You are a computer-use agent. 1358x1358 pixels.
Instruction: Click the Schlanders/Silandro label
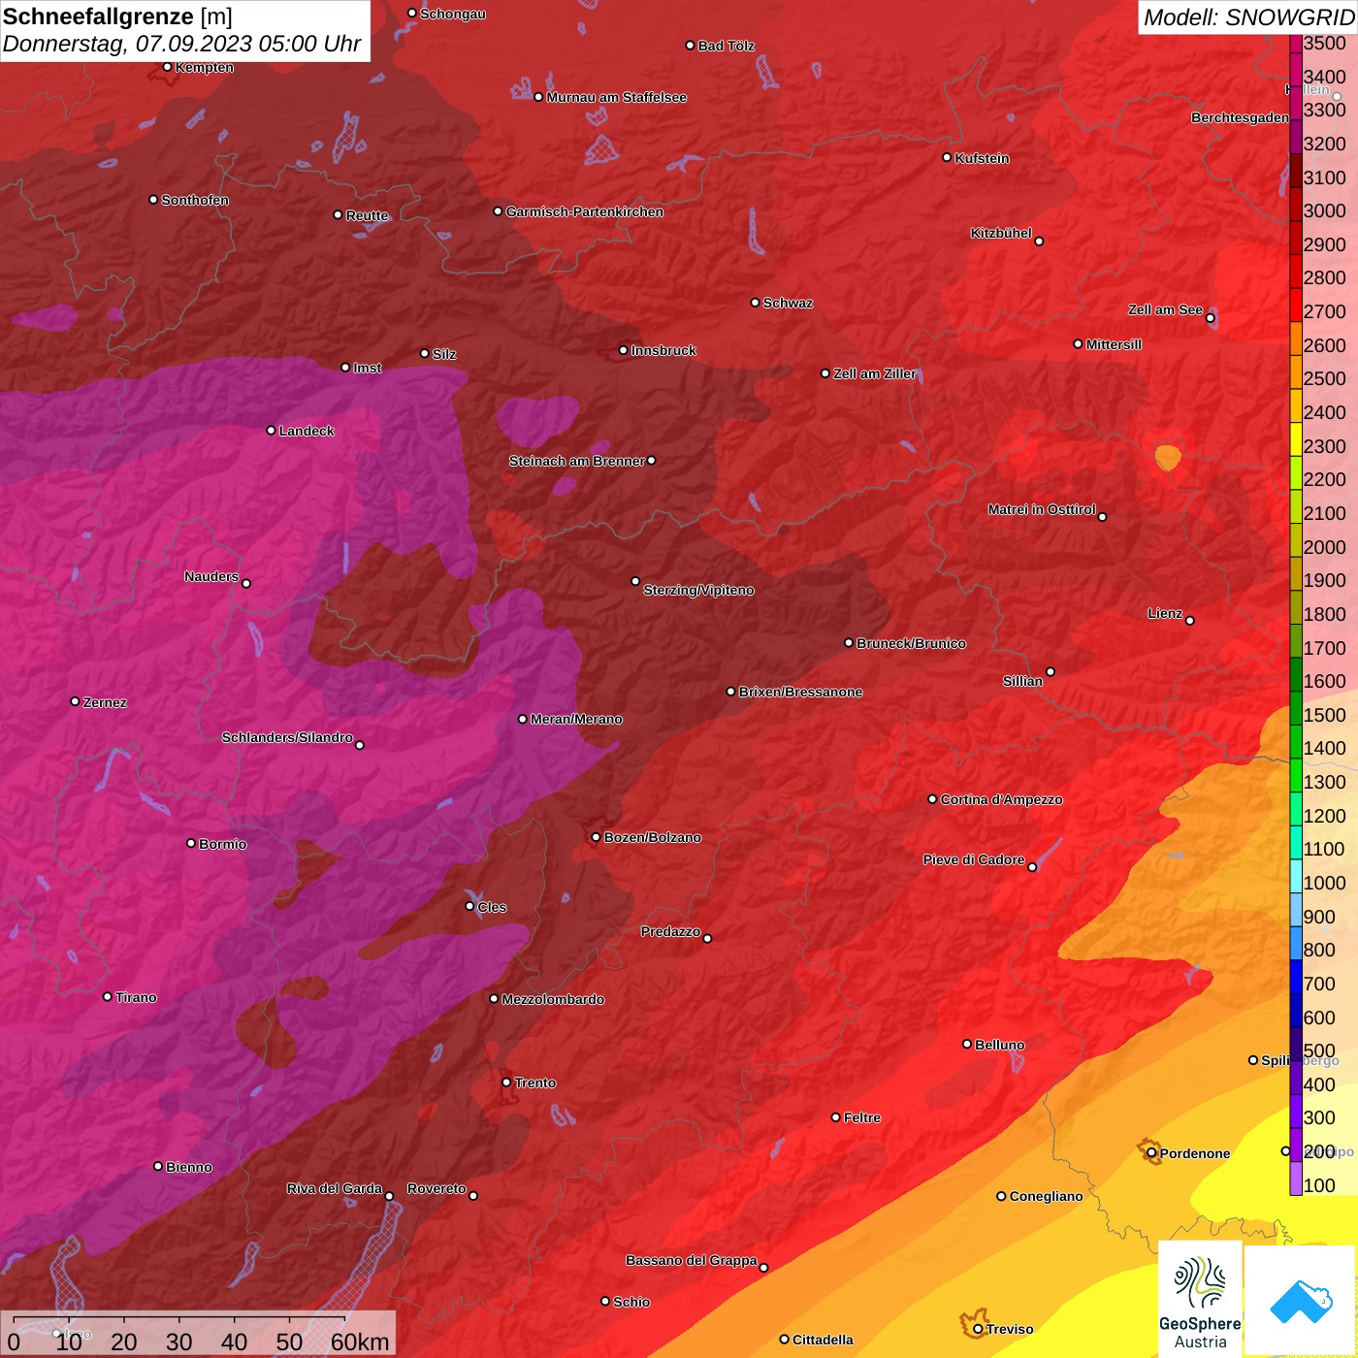click(287, 737)
